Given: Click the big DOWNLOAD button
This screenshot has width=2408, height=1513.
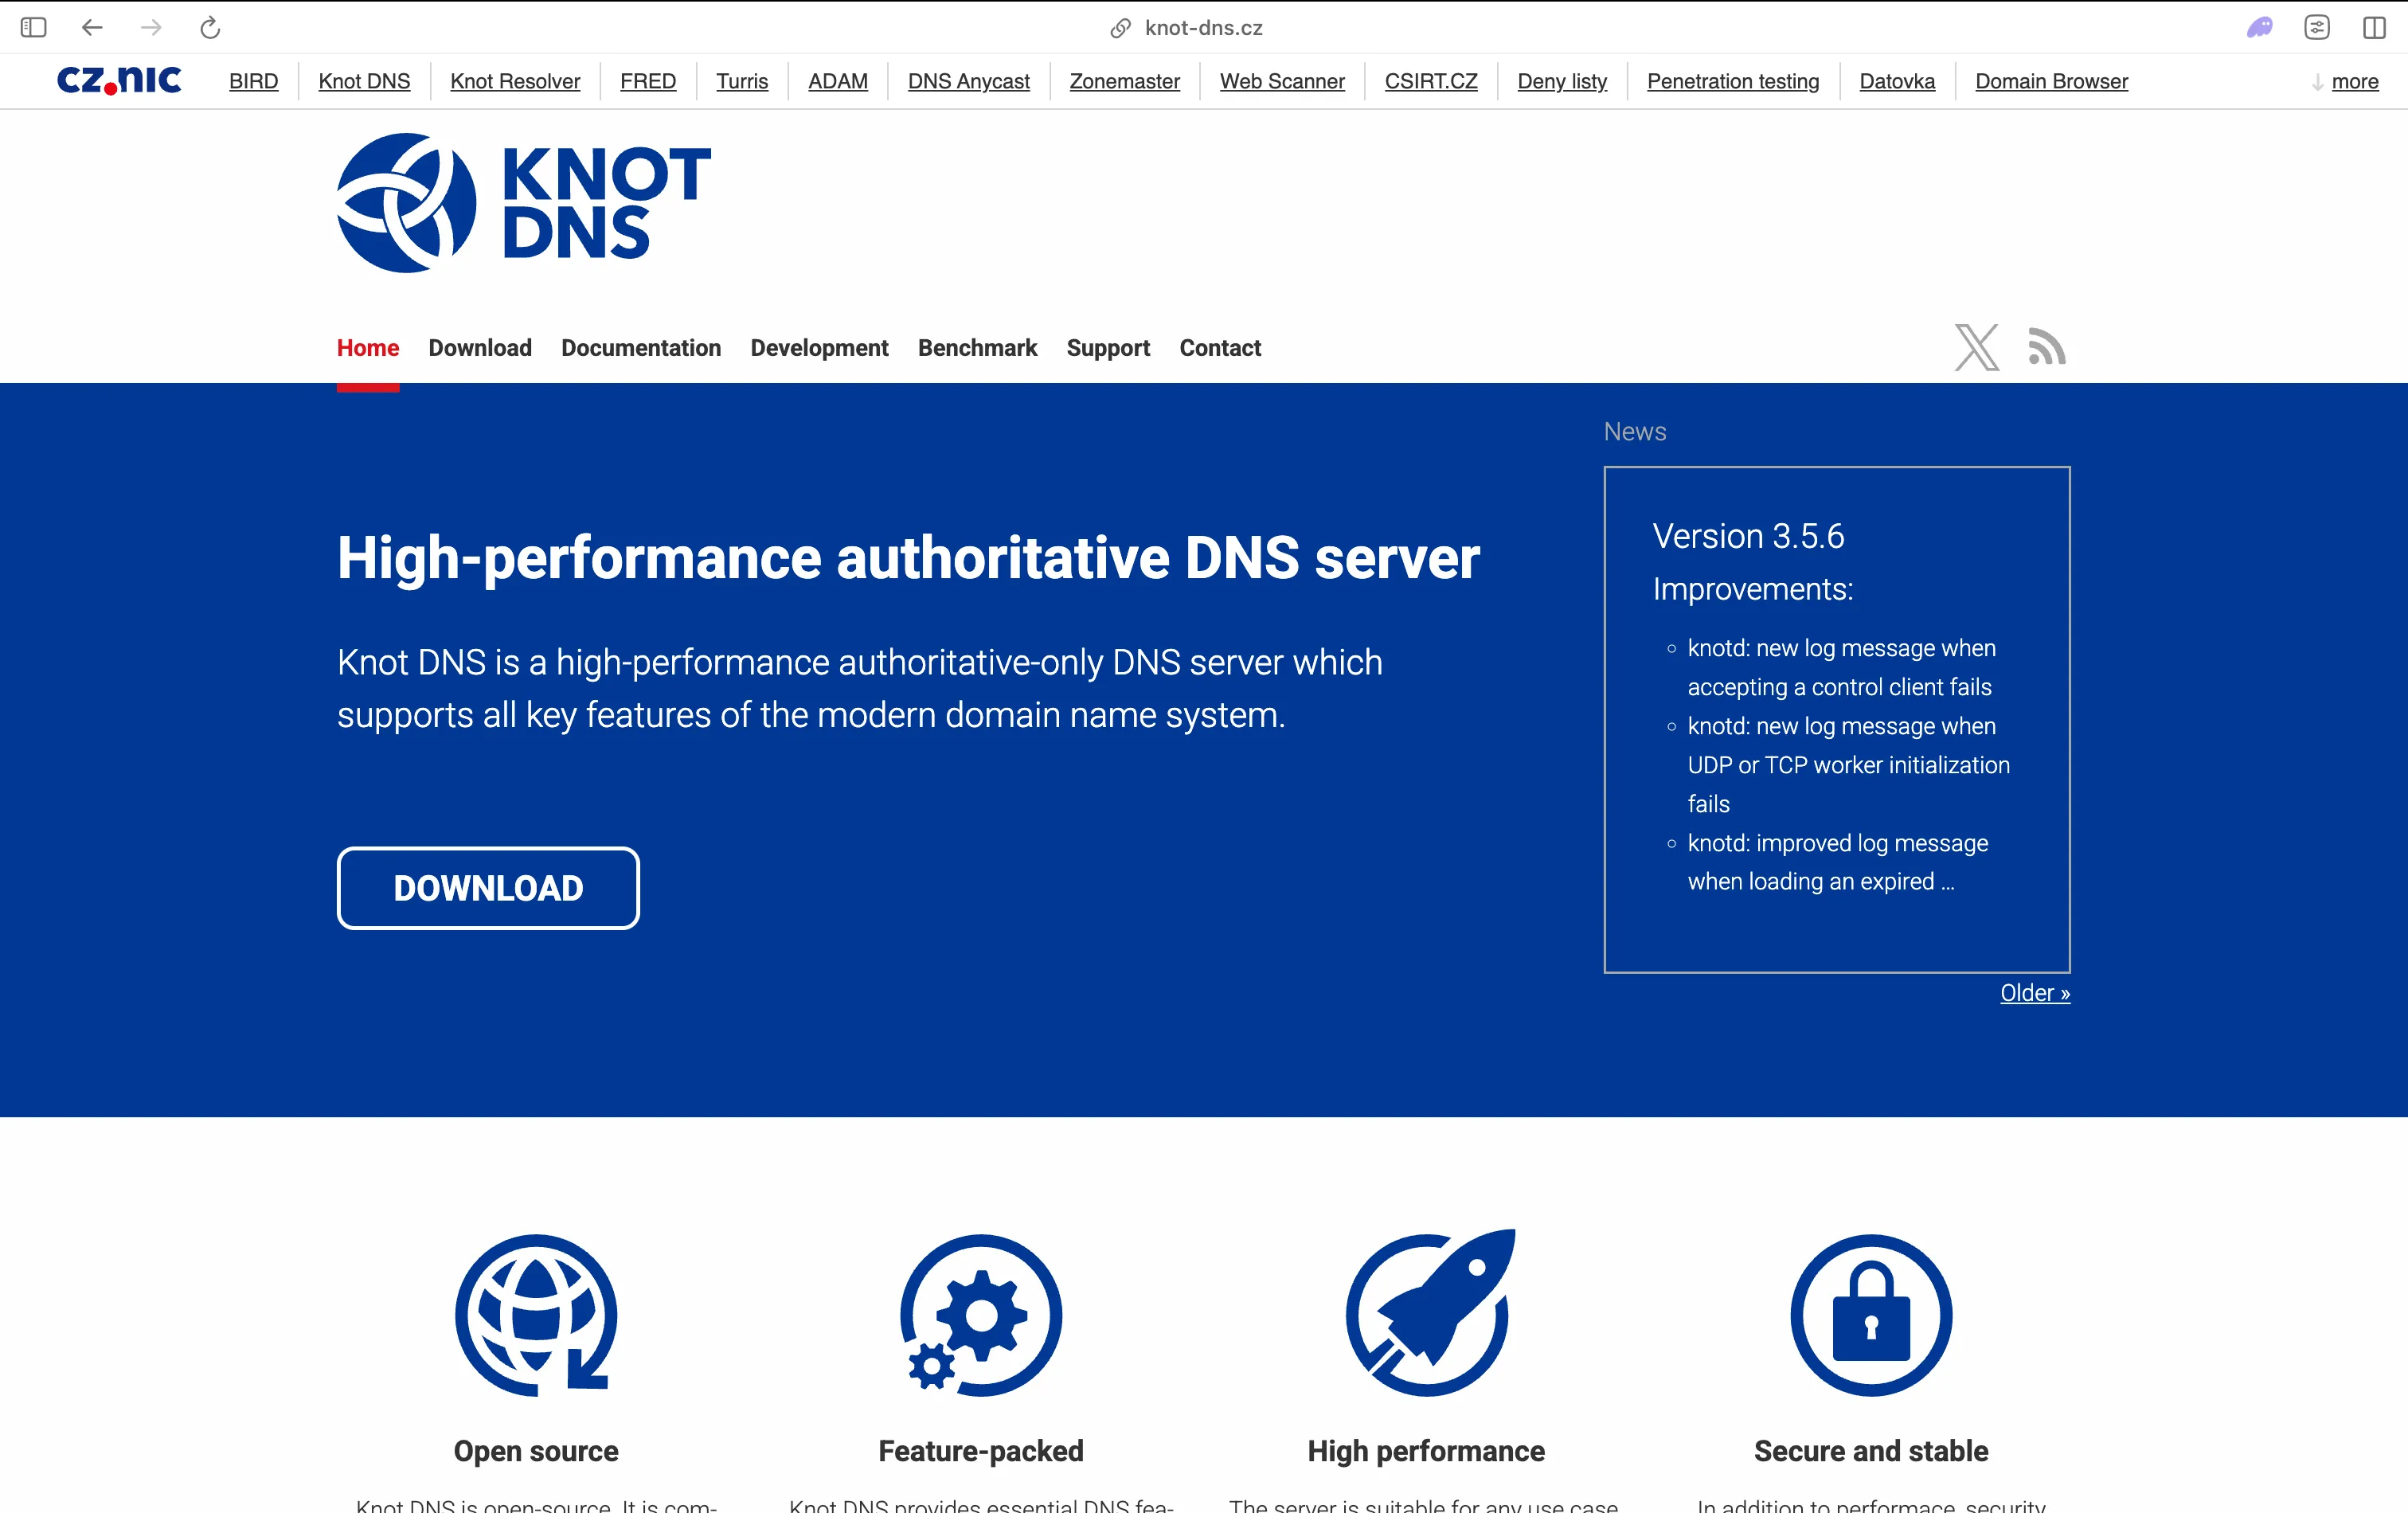Looking at the screenshot, I should click(x=488, y=888).
